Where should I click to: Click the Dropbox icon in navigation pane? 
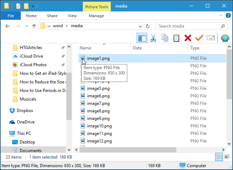[x=12, y=111]
